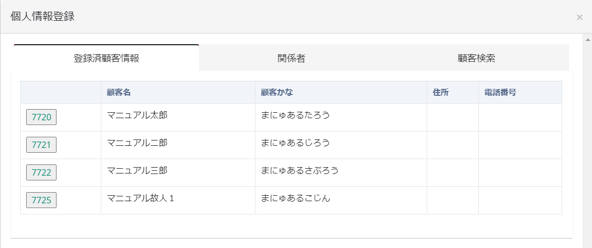Click the 住所 column header
Screen dimensions: 592x248
[441, 92]
